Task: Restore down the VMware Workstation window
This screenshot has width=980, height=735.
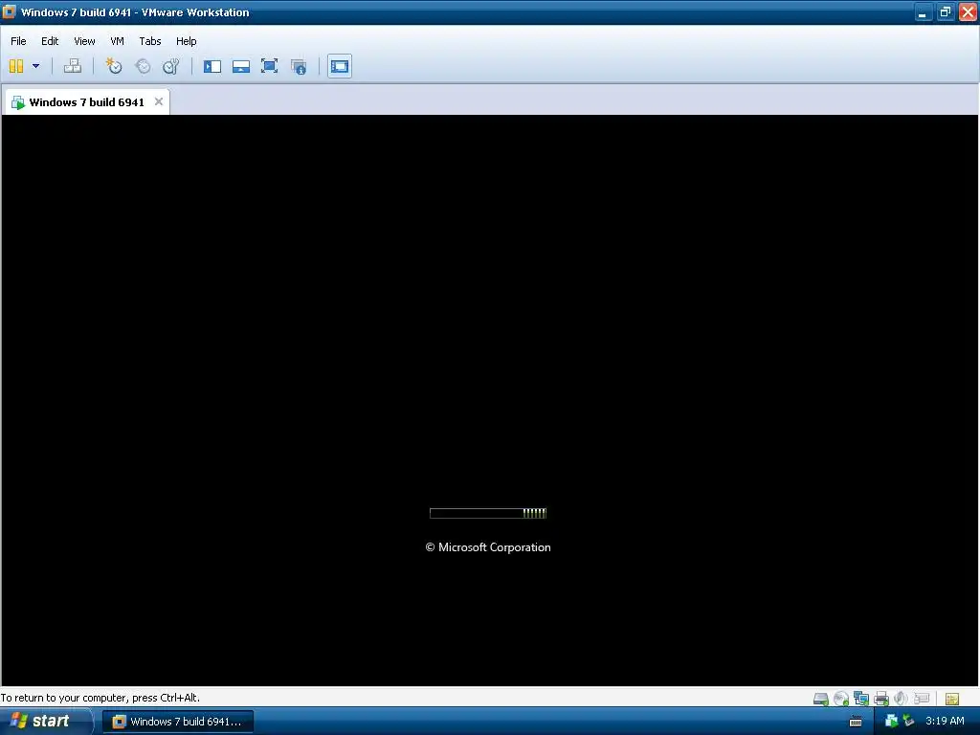Action: (945, 11)
